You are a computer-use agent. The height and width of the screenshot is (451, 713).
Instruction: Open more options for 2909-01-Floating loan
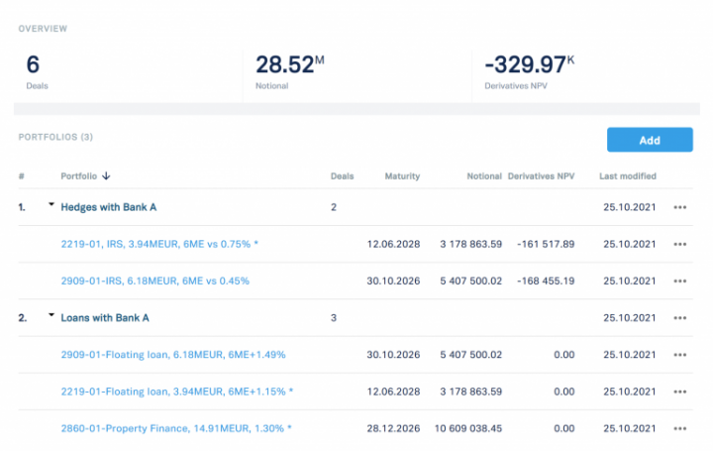(x=679, y=355)
